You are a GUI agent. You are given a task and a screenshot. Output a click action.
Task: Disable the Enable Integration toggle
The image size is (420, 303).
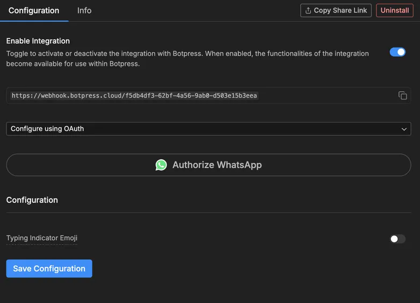(397, 52)
